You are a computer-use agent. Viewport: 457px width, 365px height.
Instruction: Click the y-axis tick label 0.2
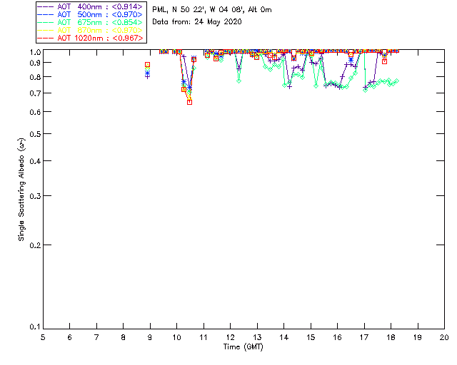click(35, 245)
